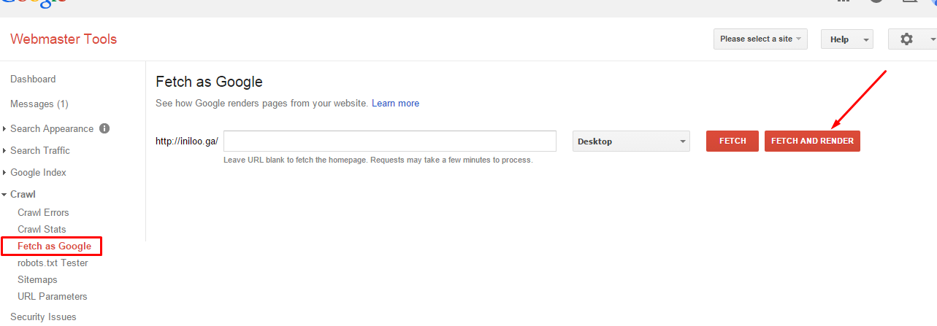The image size is (937, 326).
Task: Open Crawl Errors page
Action: [43, 213]
